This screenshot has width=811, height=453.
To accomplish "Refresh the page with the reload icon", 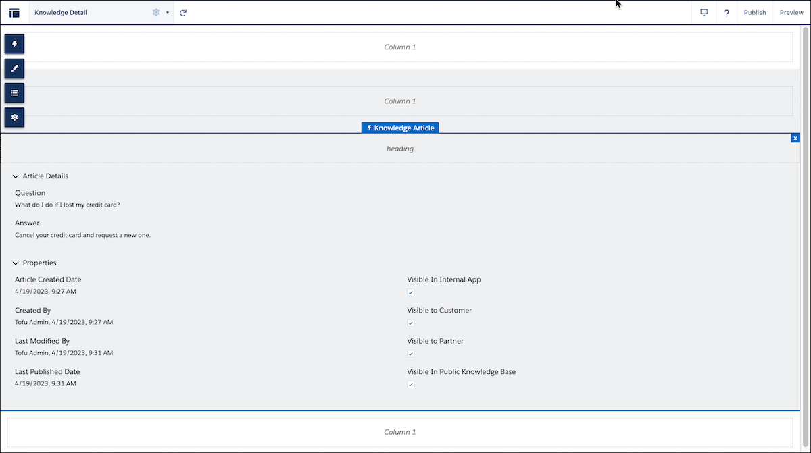I will click(x=183, y=13).
